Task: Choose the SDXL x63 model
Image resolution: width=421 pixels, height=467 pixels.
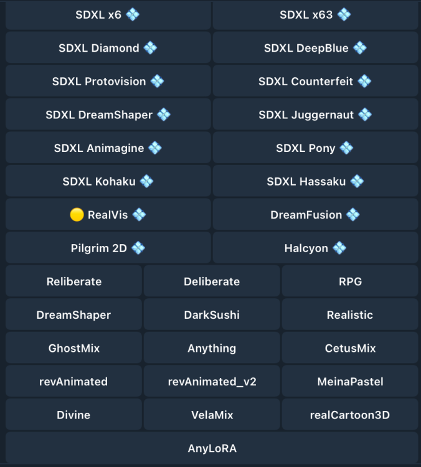Action: click(x=315, y=15)
